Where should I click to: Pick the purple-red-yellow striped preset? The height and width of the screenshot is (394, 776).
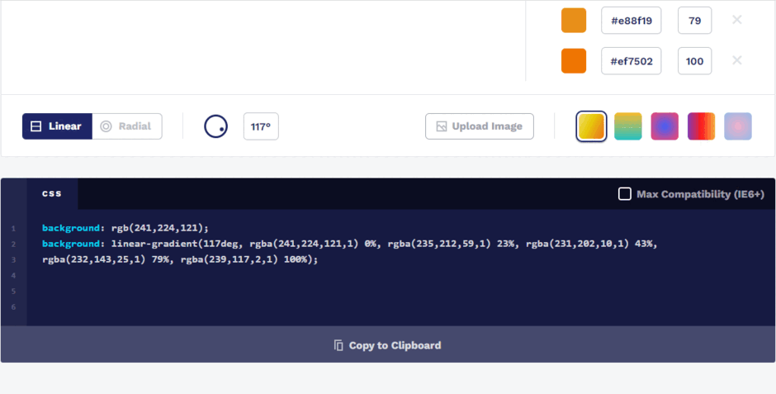tap(702, 126)
